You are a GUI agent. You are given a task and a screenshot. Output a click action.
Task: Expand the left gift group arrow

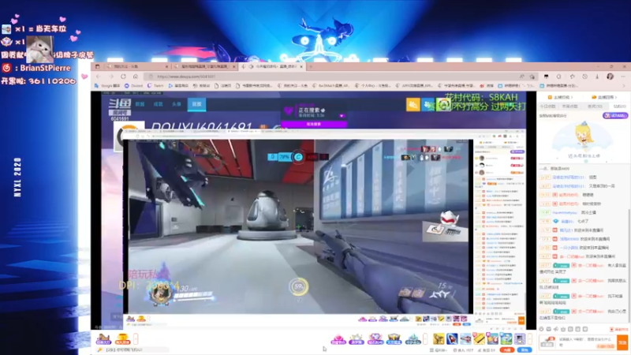point(136,339)
